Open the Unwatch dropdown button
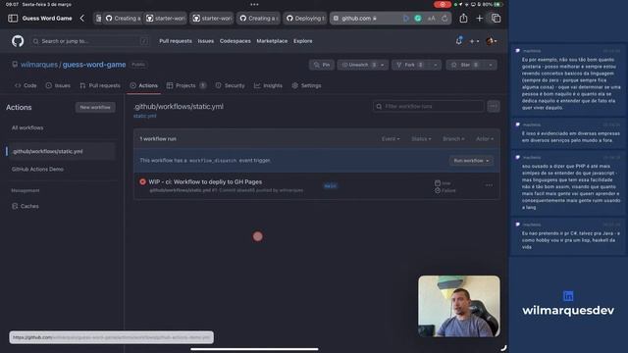This screenshot has width=628, height=353. (362, 65)
